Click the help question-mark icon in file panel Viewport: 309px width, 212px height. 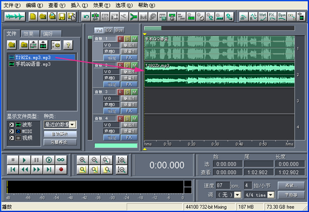tap(68, 45)
